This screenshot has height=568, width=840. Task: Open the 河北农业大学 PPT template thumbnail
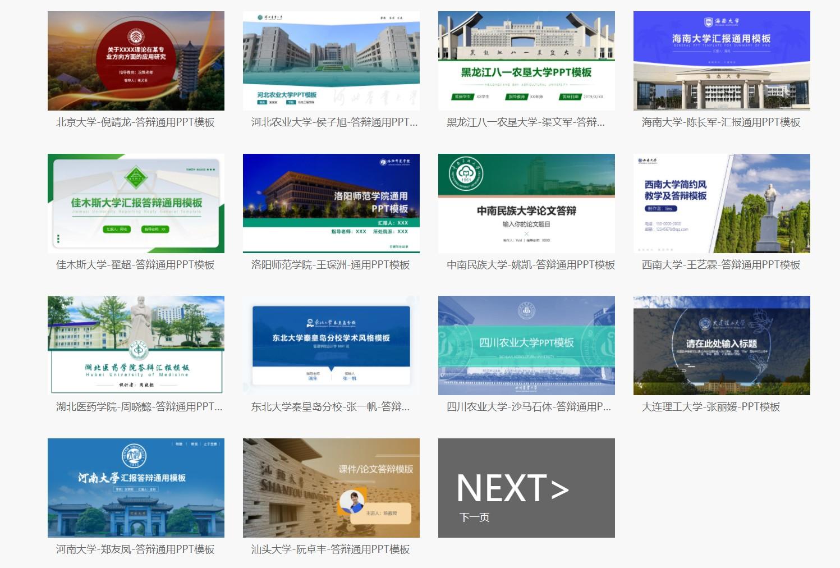pyautogui.click(x=331, y=61)
